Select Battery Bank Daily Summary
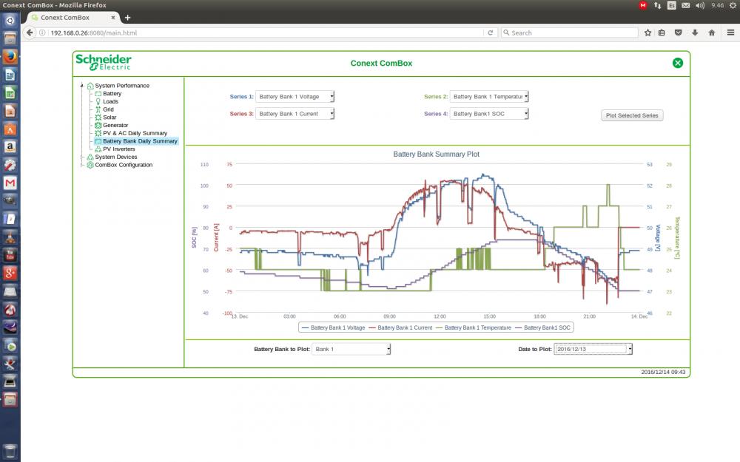This screenshot has height=462, width=740. coord(140,141)
